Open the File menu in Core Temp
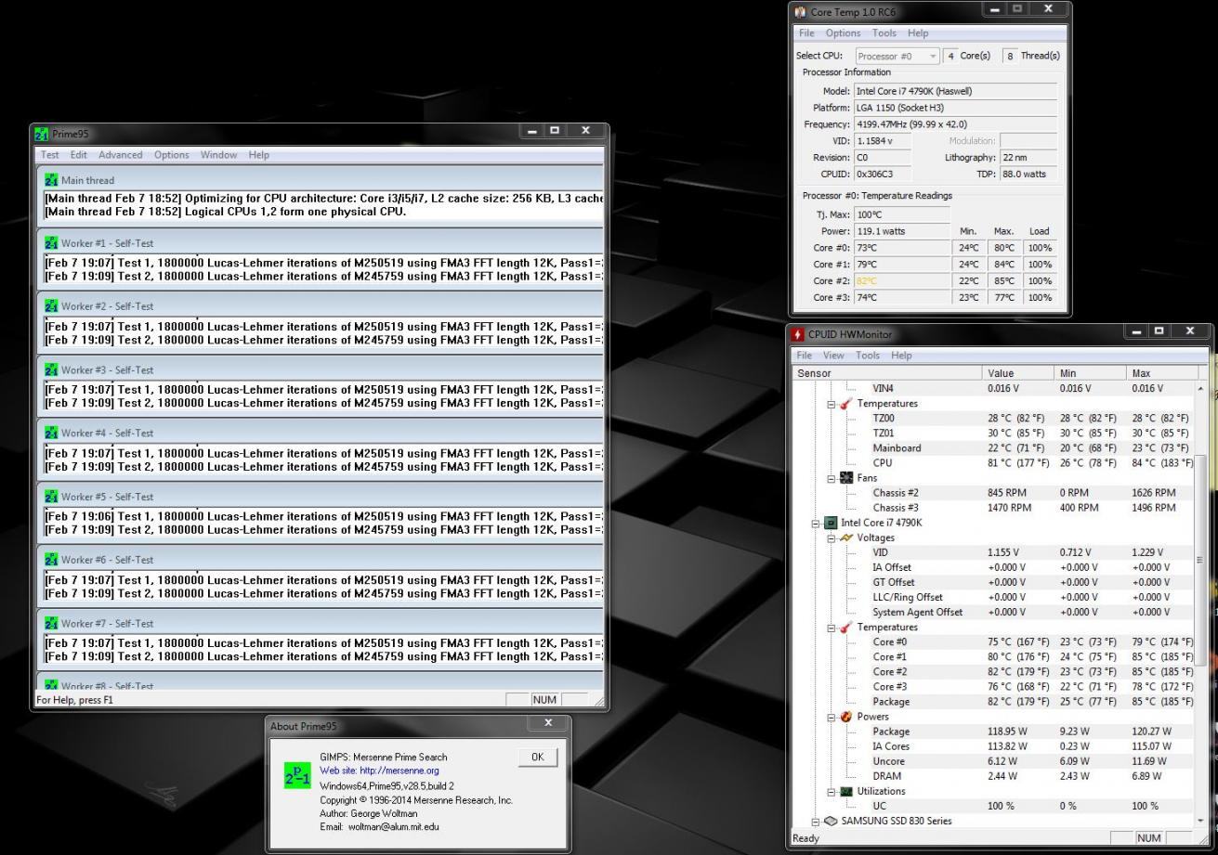This screenshot has width=1218, height=855. coord(806,33)
